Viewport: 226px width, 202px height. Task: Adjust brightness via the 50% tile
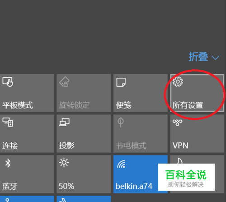[84, 174]
